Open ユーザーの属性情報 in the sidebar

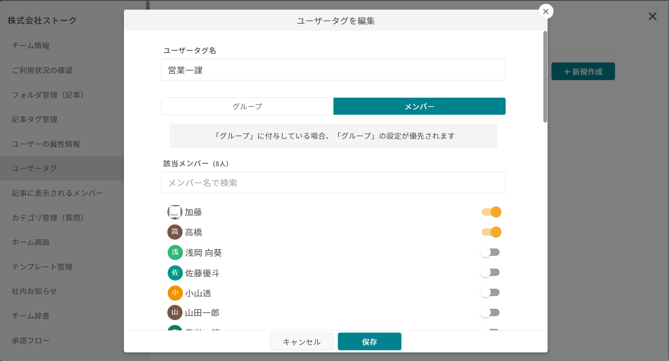click(46, 144)
